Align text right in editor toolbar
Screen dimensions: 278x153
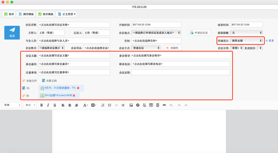(x=76, y=105)
